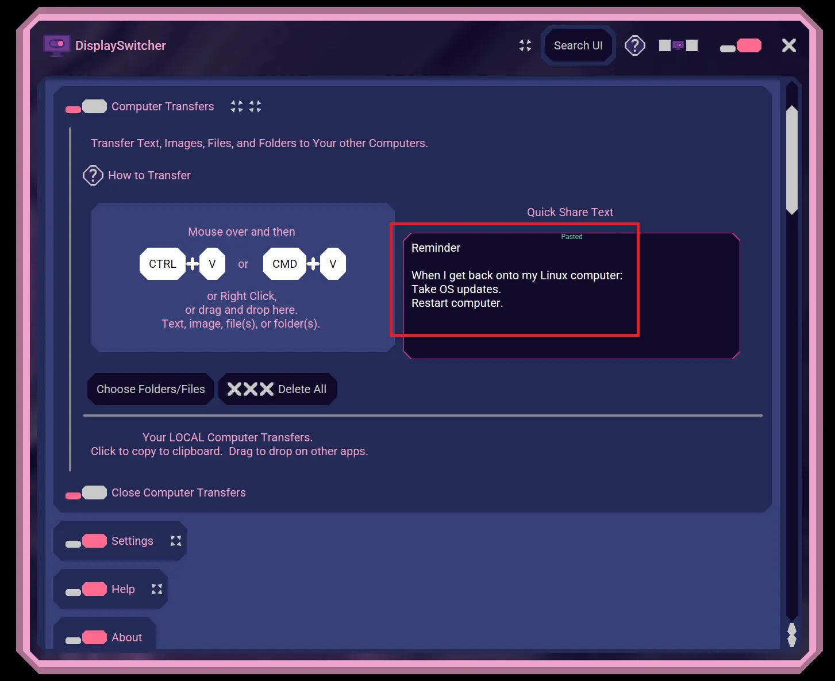Click the display layout icon in title bar
Viewport: 835px width, 681px height.
click(x=678, y=45)
